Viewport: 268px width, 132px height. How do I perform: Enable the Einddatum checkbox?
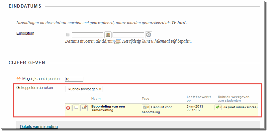68,35
